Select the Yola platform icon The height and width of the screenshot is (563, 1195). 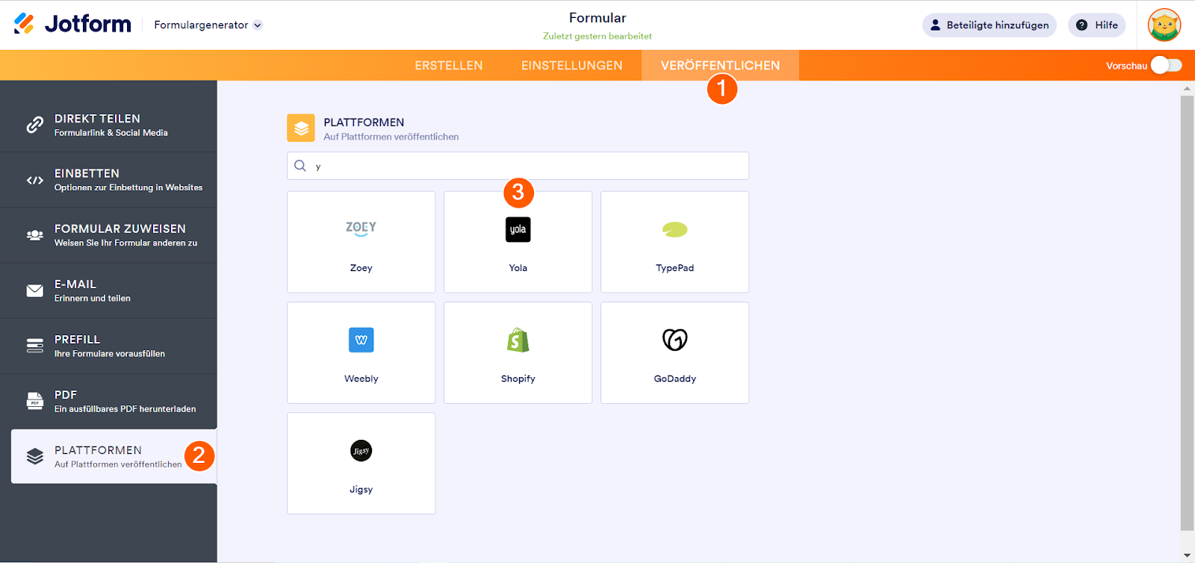pyautogui.click(x=518, y=229)
